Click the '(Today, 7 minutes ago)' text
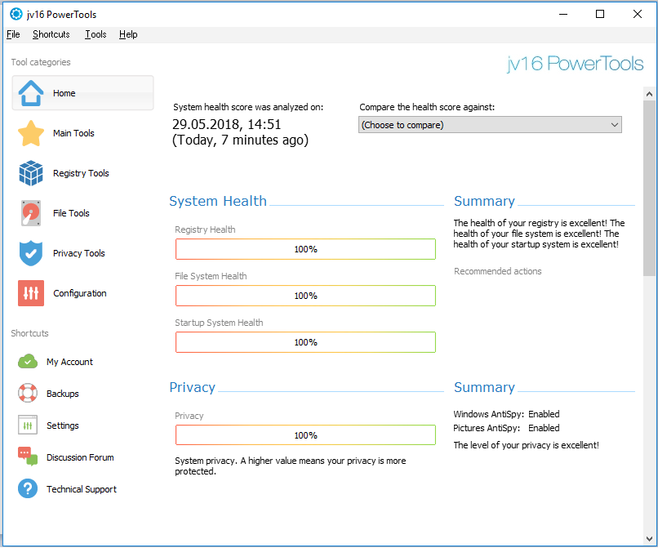 (241, 140)
